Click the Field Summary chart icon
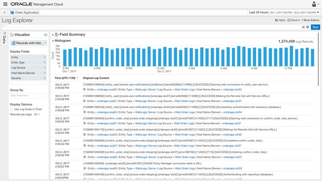Image resolution: width=322 pixels, height=181 pixels. [57, 35]
